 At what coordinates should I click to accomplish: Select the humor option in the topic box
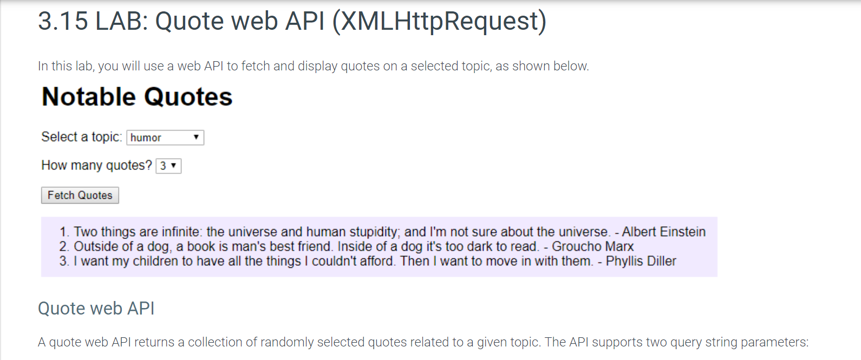click(146, 138)
